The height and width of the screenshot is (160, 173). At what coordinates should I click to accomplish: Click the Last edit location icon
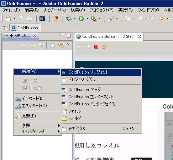pos(153,19)
